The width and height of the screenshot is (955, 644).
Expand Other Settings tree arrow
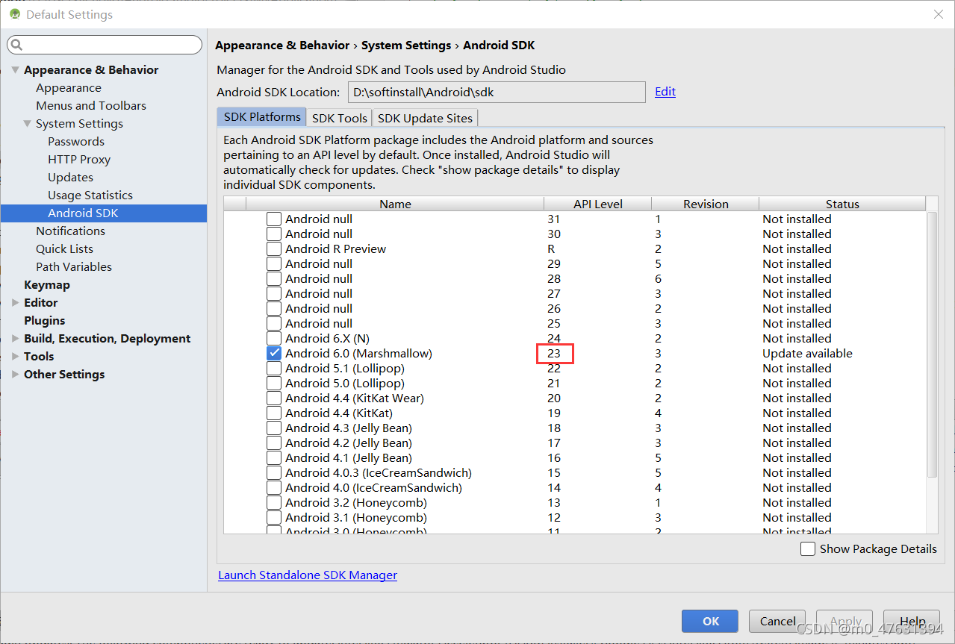point(16,375)
